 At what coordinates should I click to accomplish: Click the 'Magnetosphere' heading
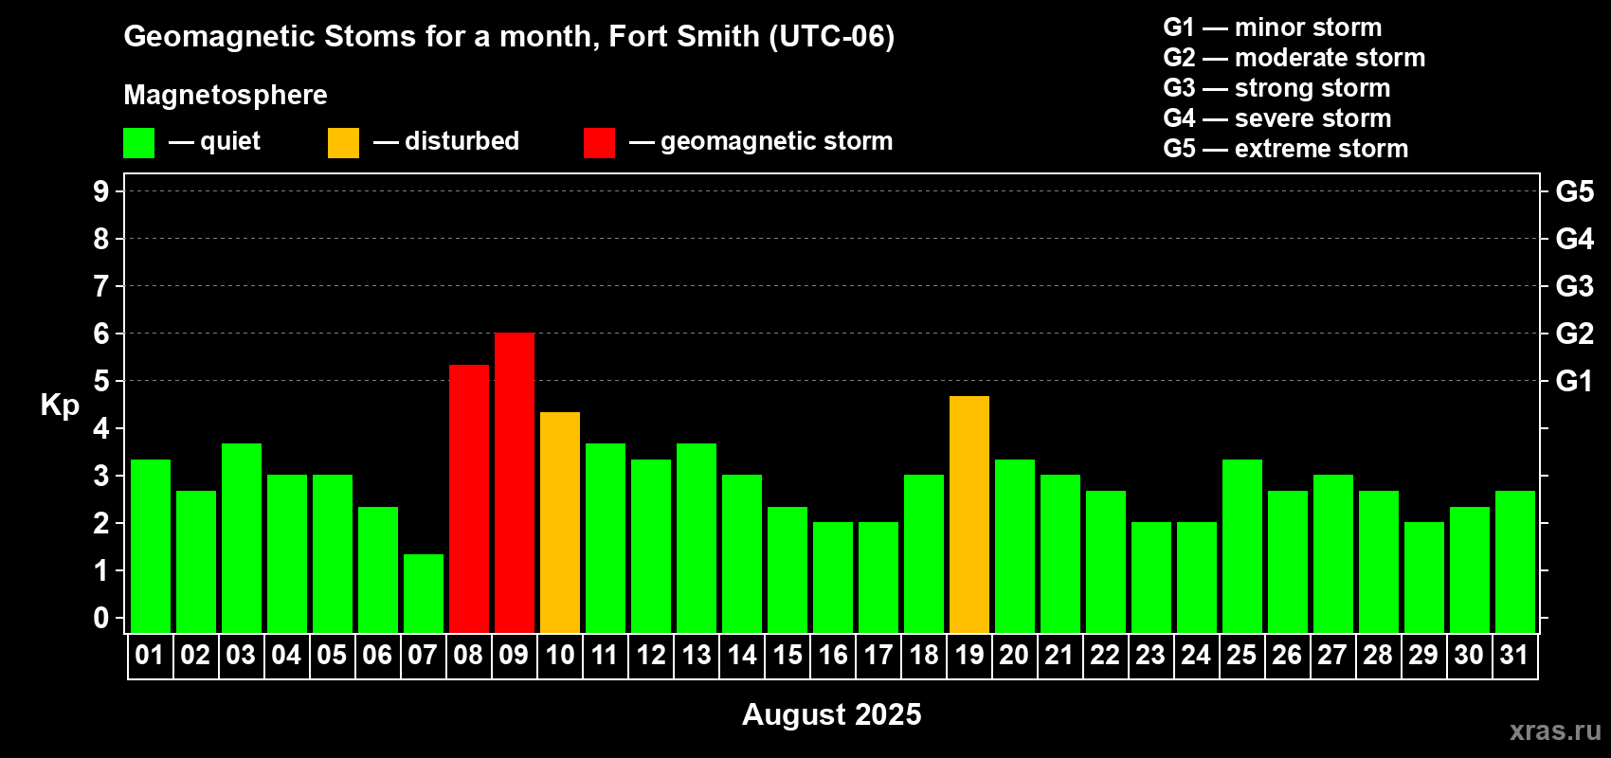pyautogui.click(x=226, y=95)
